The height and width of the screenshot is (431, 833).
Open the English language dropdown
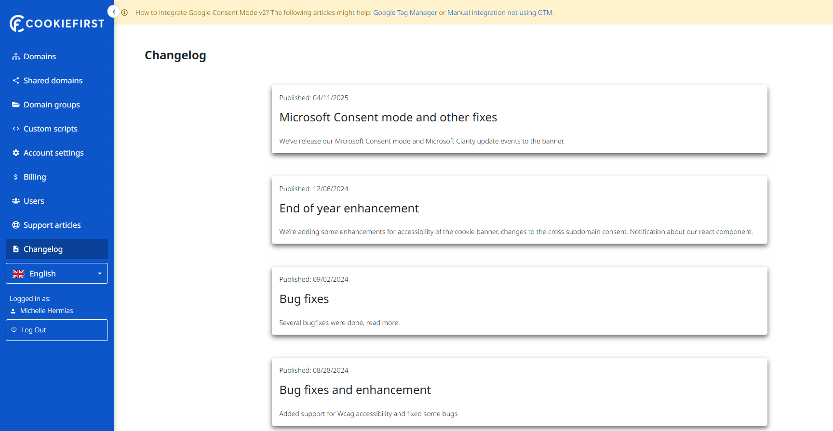(x=57, y=274)
